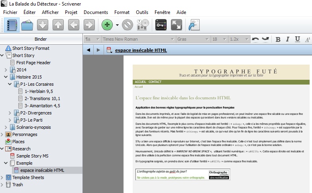The height and width of the screenshot is (193, 312).
Task: Select Short Story Format in binder
Action: 31,48
